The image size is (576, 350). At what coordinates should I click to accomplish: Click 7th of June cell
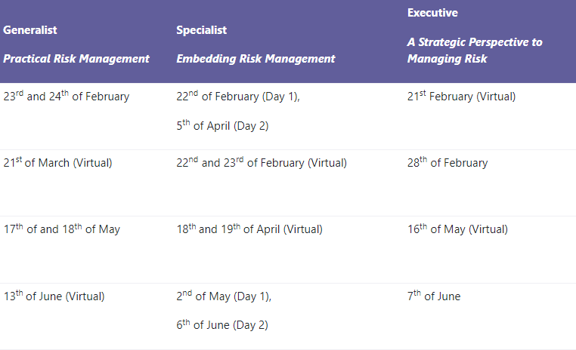pos(433,296)
